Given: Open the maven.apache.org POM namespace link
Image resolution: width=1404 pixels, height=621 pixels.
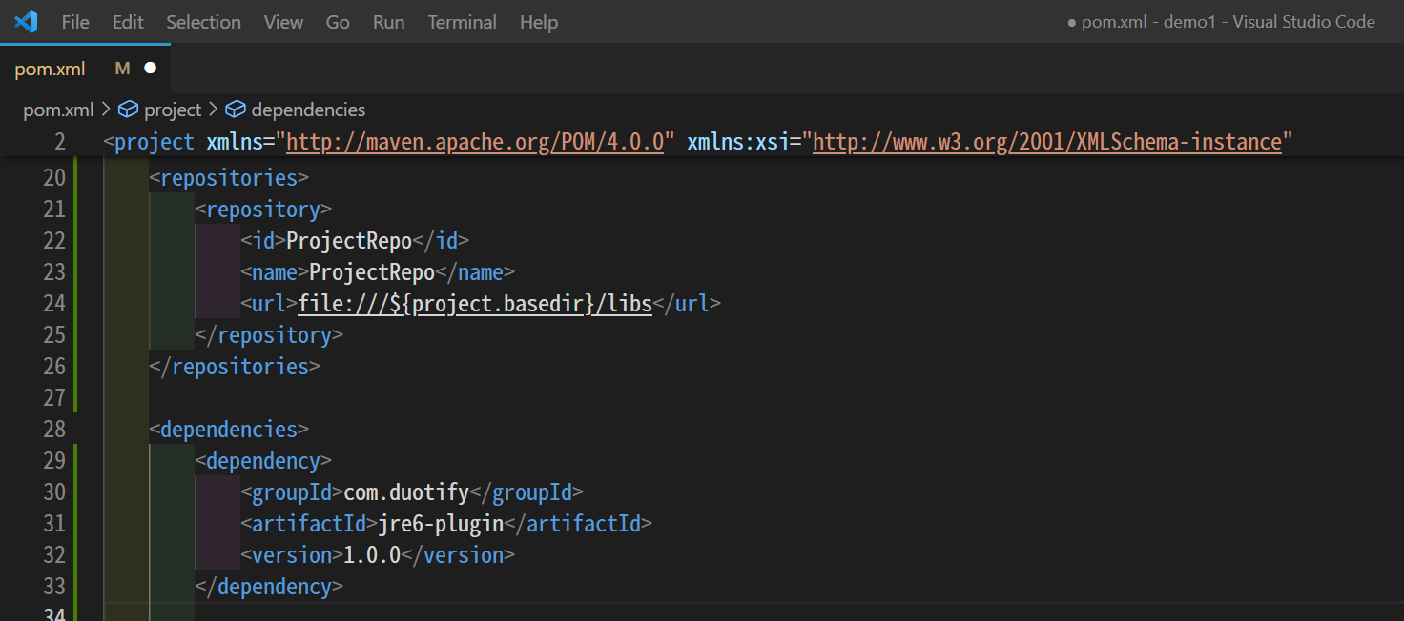Looking at the screenshot, I should (x=475, y=142).
